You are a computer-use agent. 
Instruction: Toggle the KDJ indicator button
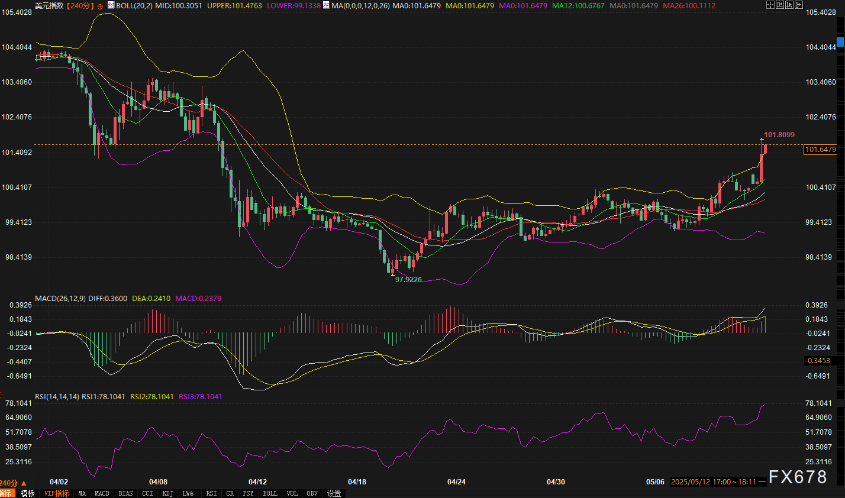167,493
